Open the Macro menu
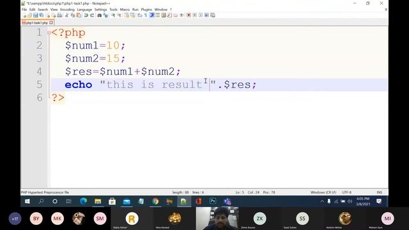 click(x=125, y=10)
